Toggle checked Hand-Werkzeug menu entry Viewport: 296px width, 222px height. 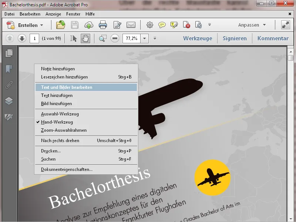[x=86, y=122]
